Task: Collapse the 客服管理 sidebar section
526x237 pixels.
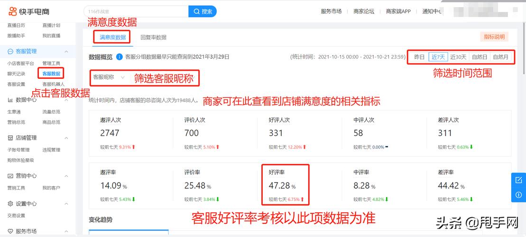Action: pyautogui.click(x=66, y=51)
